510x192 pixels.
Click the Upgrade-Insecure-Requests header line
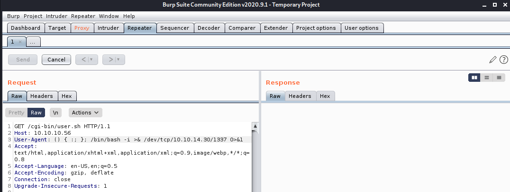point(61,186)
